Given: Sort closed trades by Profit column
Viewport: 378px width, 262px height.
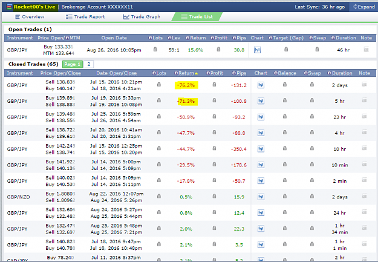Looking at the screenshot, I should (x=215, y=73).
